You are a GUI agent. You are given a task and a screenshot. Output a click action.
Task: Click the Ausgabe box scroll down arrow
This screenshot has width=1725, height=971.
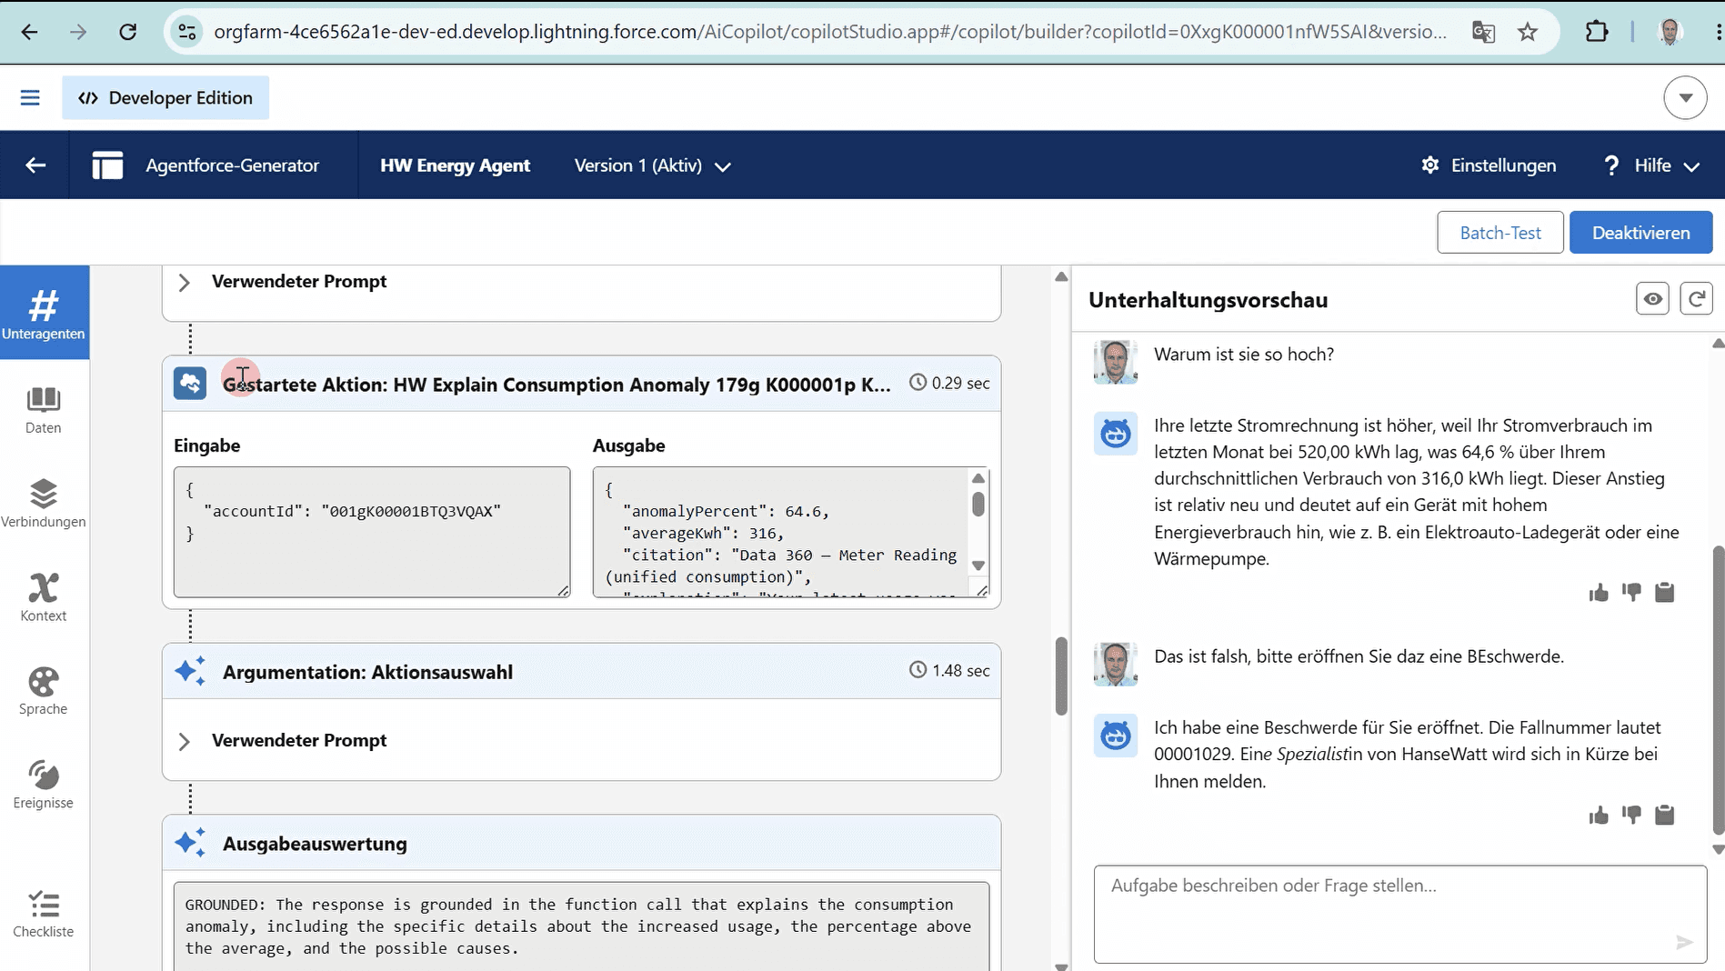(978, 566)
